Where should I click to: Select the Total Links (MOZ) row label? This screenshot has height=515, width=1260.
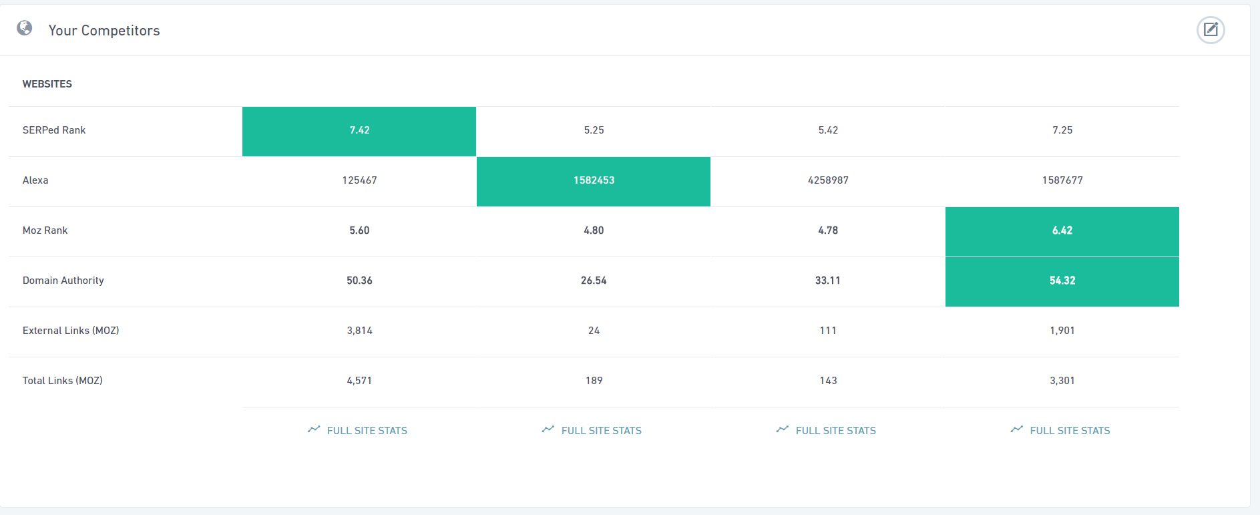point(63,381)
